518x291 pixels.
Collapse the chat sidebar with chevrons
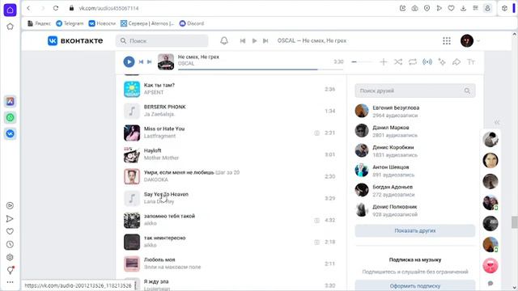tap(497, 122)
